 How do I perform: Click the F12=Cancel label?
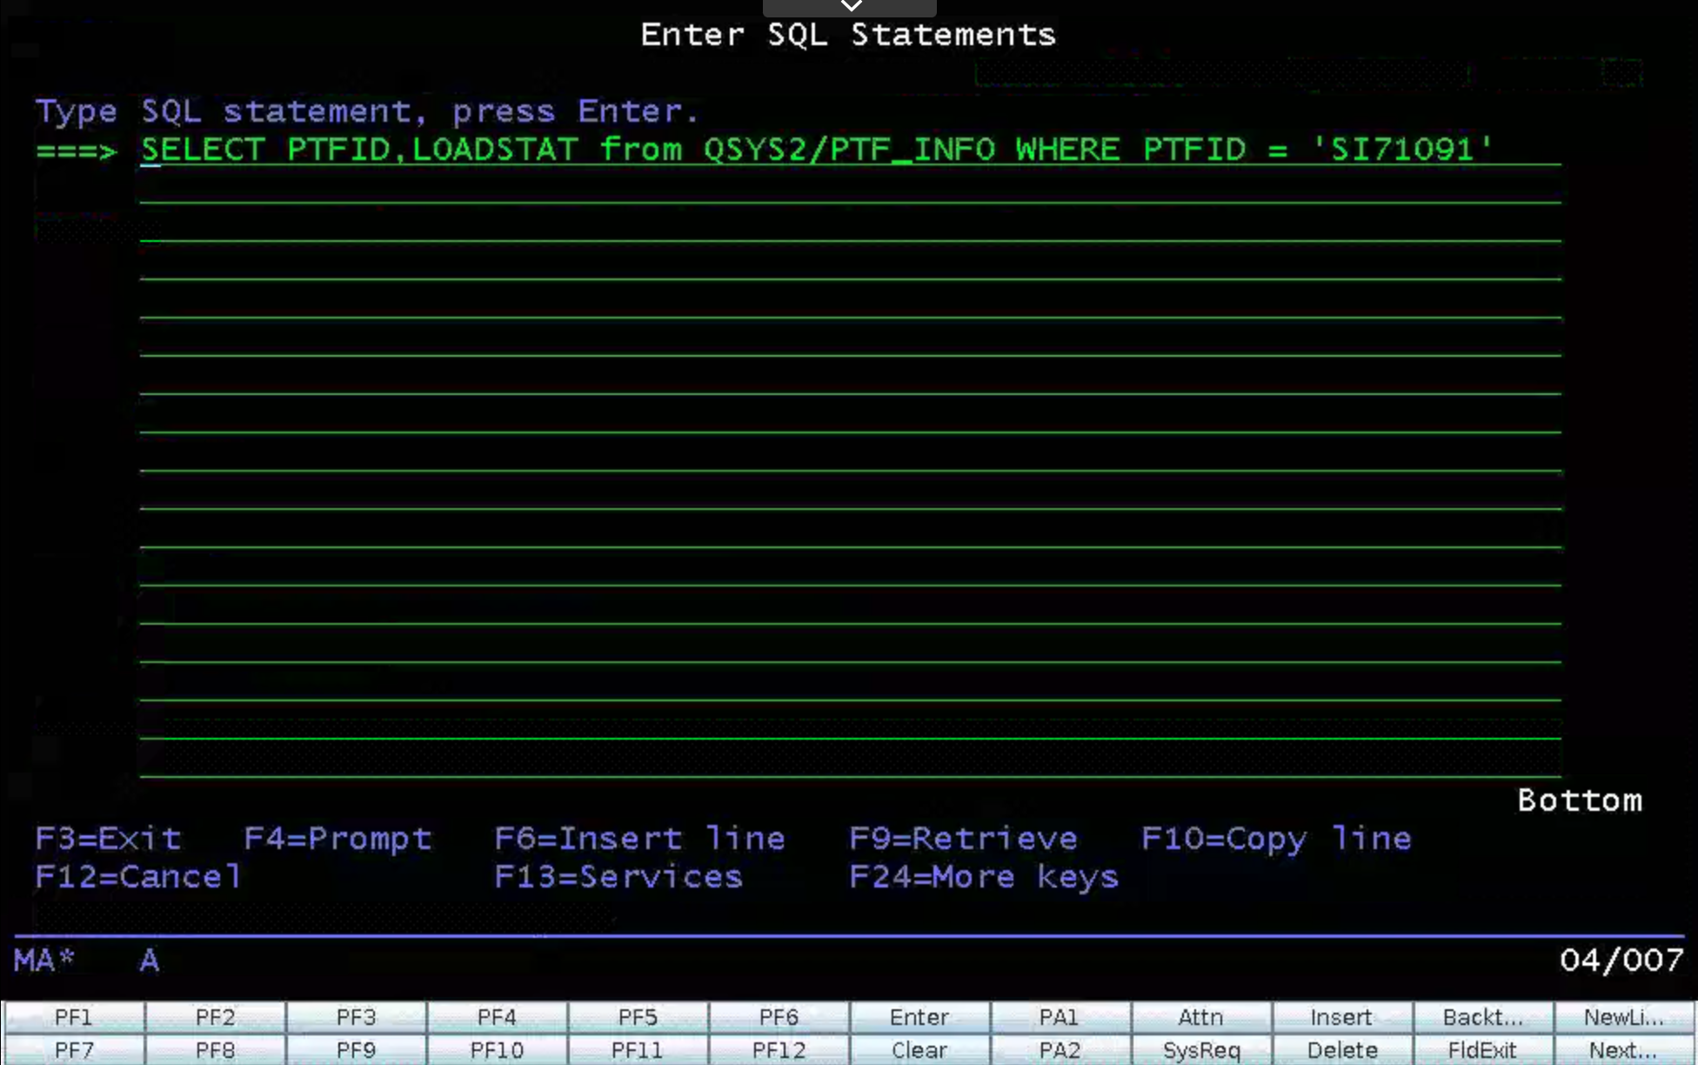tap(138, 877)
